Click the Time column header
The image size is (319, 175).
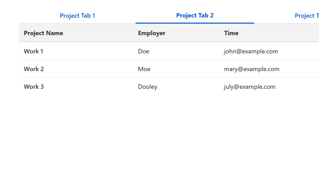231,33
